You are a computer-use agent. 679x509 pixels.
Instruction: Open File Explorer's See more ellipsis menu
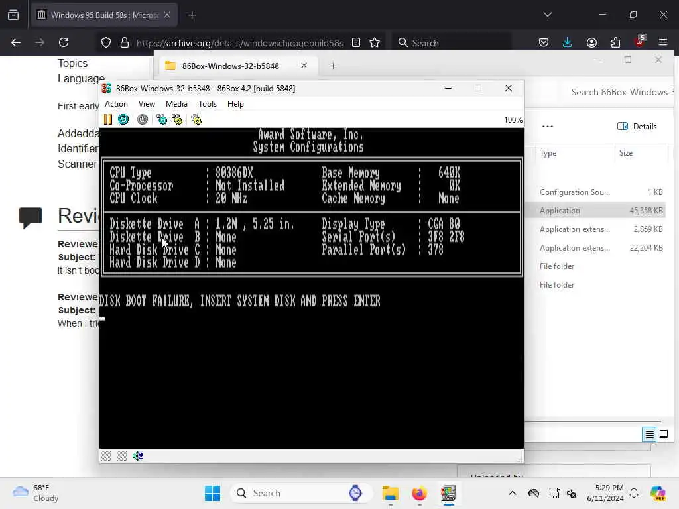click(547, 127)
